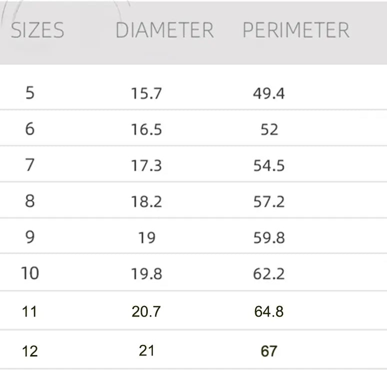Select size 11 row label
This screenshot has width=387, height=370.
[30, 312]
